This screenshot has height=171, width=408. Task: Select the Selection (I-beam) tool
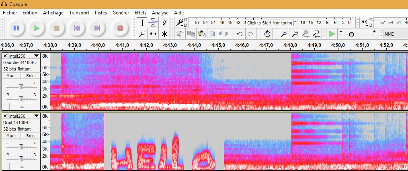(142, 23)
